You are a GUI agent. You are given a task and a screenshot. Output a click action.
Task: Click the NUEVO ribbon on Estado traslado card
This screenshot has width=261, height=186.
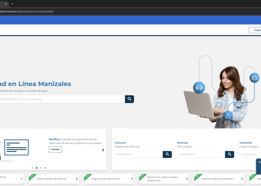pos(32,177)
